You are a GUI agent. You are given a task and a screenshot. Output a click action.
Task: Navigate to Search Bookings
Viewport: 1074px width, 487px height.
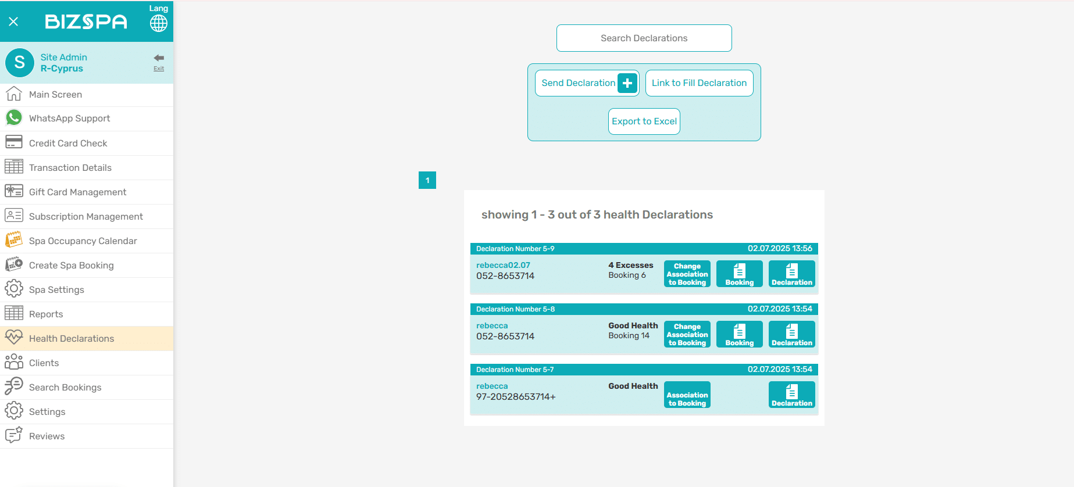coord(65,388)
